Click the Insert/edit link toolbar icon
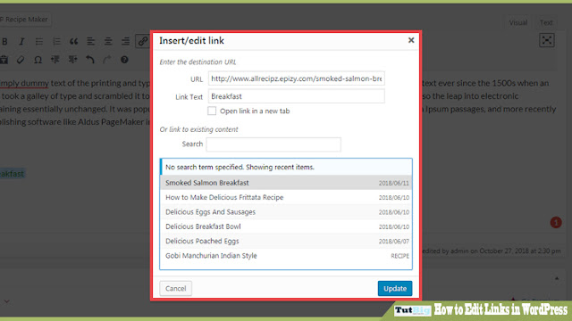 (x=142, y=41)
